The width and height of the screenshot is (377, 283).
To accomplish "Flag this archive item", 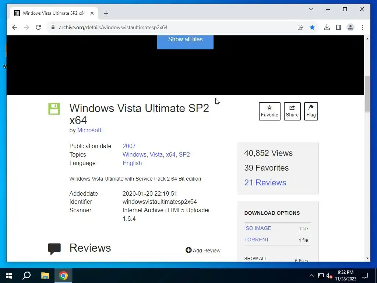I will 311,111.
